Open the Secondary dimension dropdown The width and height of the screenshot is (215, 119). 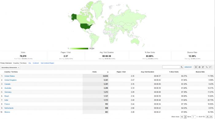pos(10,67)
